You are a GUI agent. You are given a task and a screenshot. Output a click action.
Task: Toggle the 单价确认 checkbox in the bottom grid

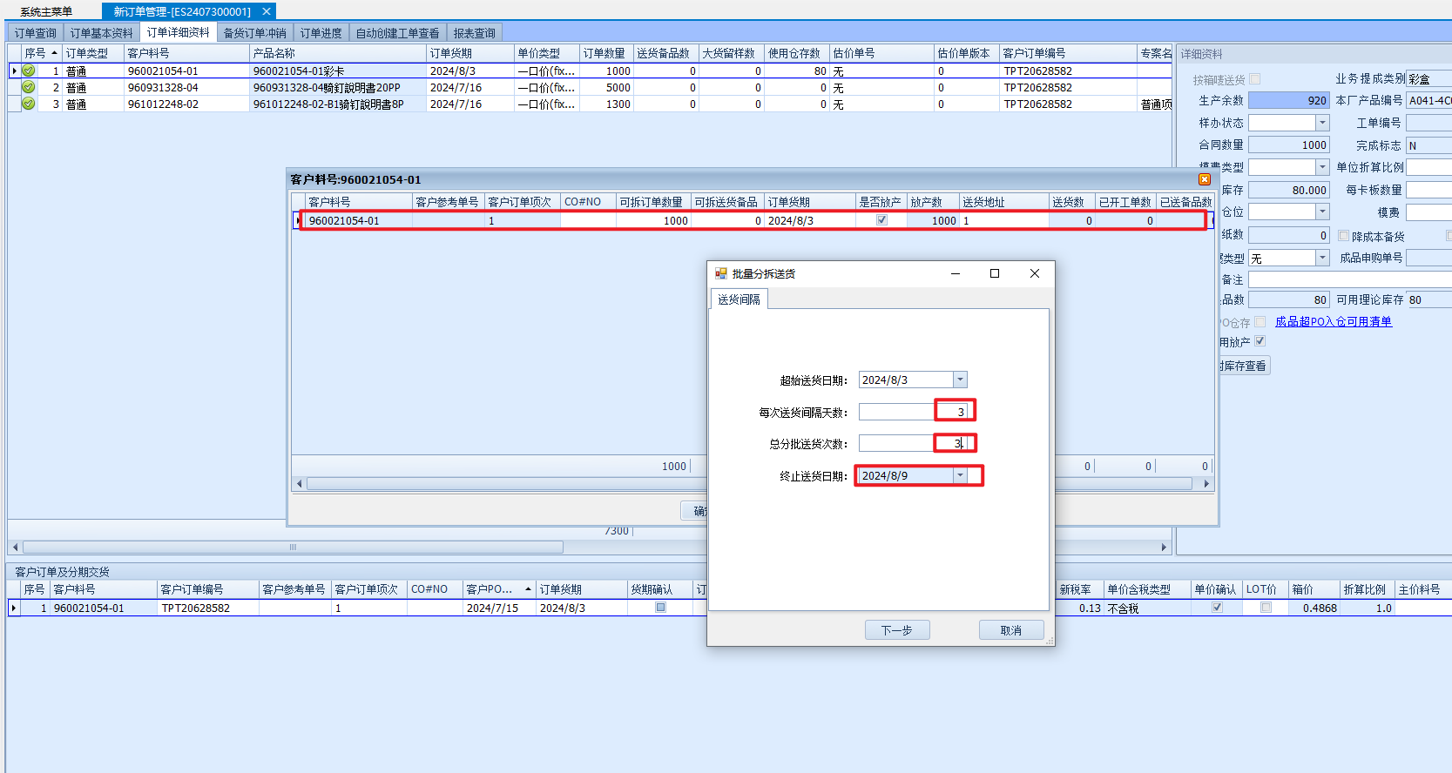1217,608
